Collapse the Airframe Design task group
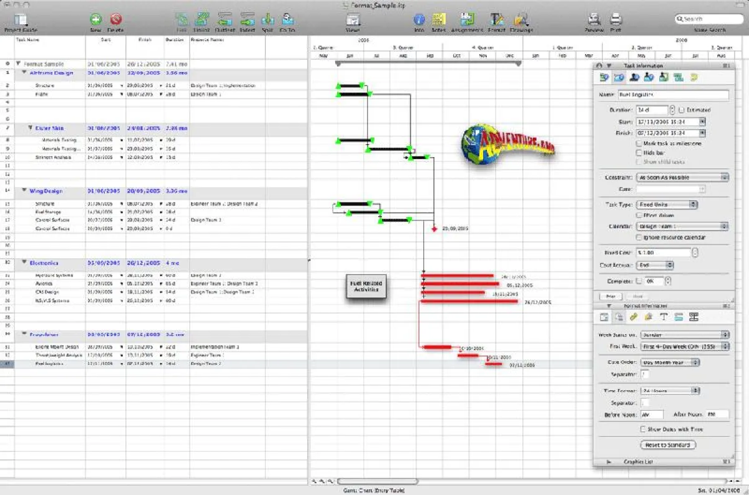The height and width of the screenshot is (495, 749). pyautogui.click(x=24, y=73)
